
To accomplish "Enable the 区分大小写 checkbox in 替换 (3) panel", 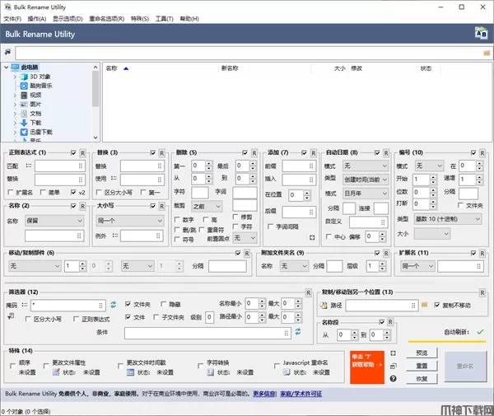I will pos(100,192).
